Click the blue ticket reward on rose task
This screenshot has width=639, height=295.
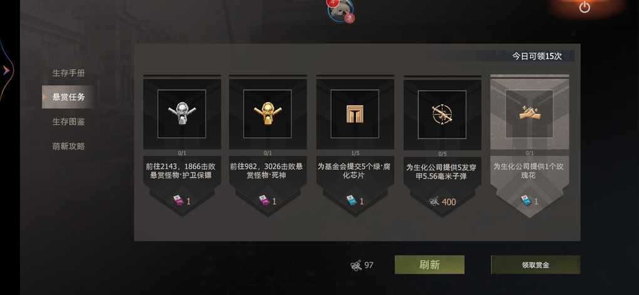click(x=529, y=201)
